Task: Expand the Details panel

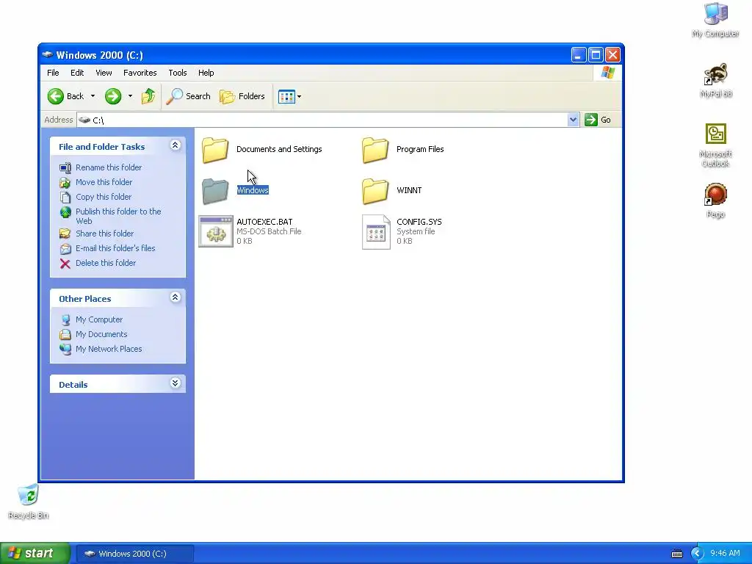Action: click(175, 383)
